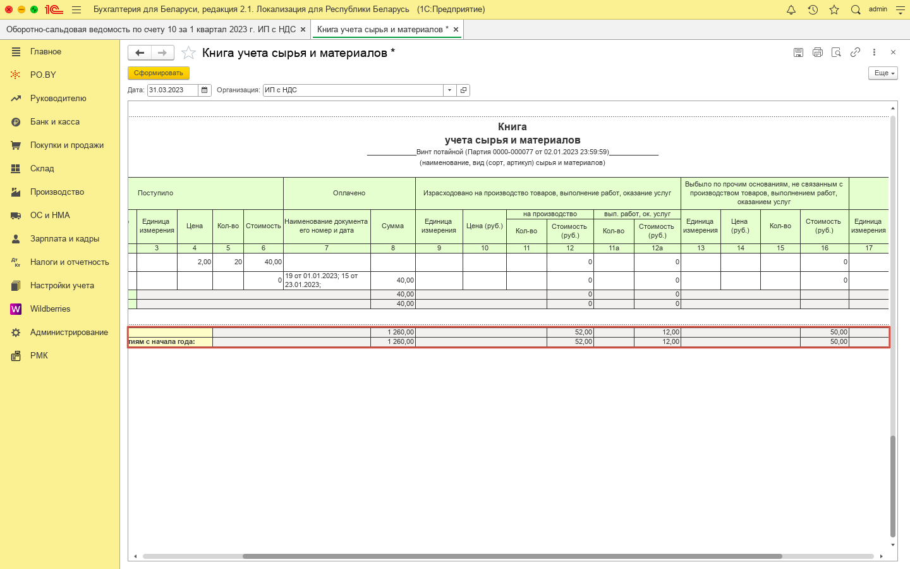This screenshot has height=569, width=910.
Task: Click the horizontal scrollbar of the report
Action: 512,556
